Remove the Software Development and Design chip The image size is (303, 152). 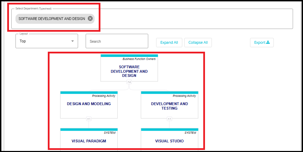(x=90, y=19)
